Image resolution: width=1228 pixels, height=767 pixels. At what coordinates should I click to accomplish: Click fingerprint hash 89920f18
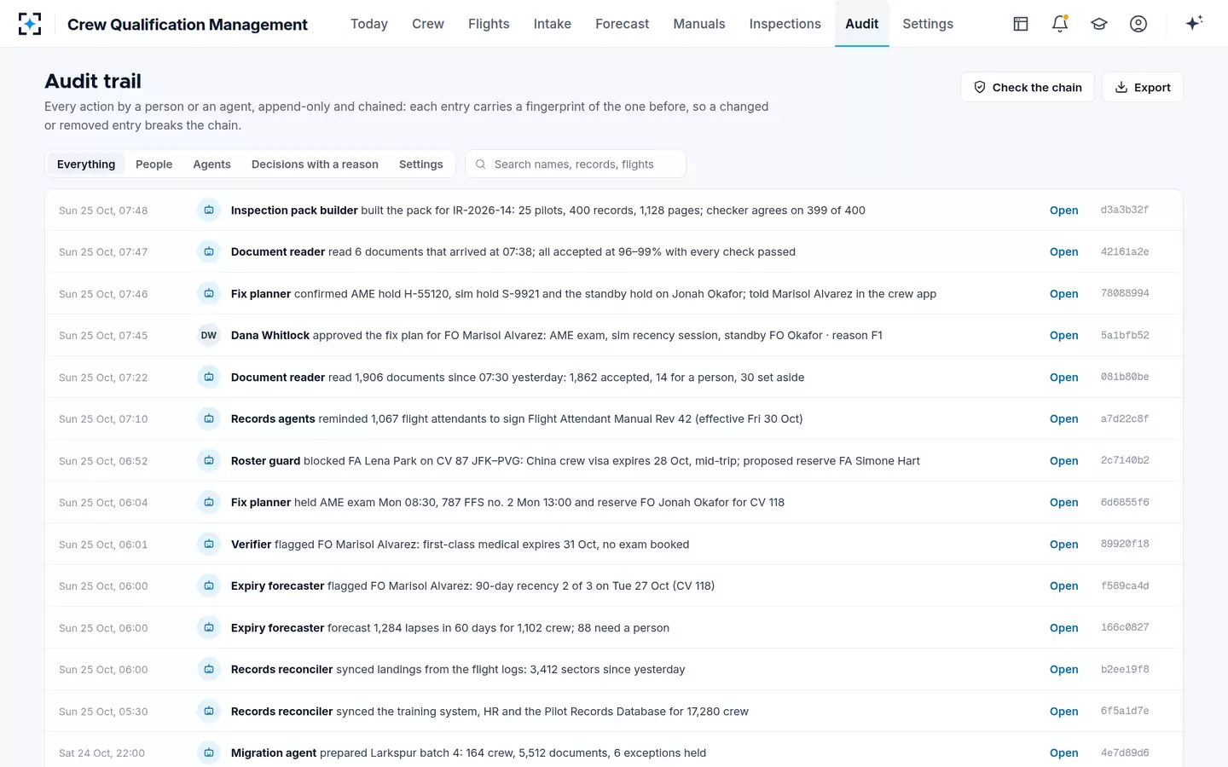pos(1125,544)
